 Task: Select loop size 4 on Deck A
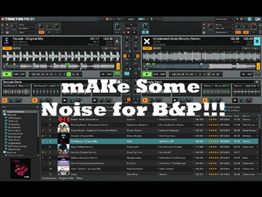[x=64, y=74]
